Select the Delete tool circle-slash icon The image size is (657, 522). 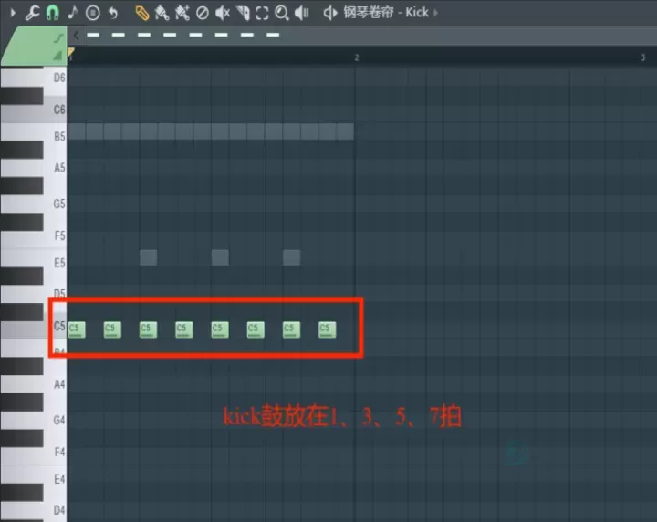[x=203, y=13]
